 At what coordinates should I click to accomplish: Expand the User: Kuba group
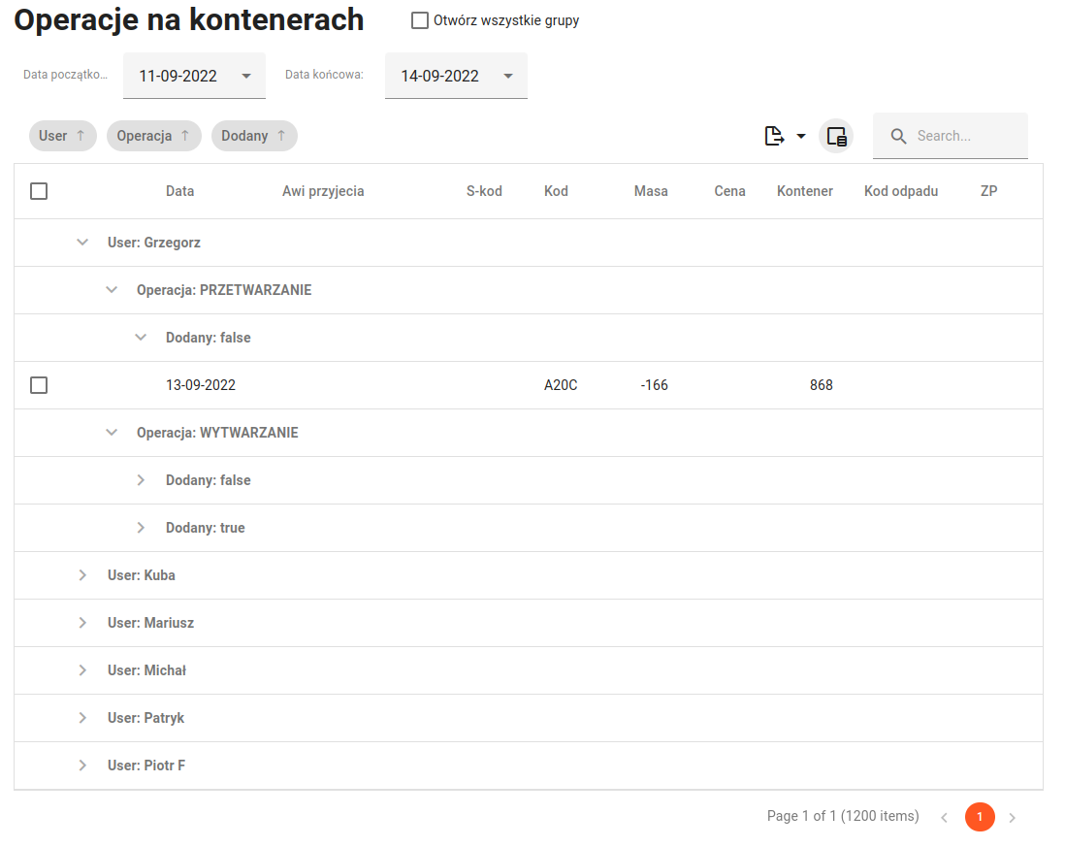point(82,575)
